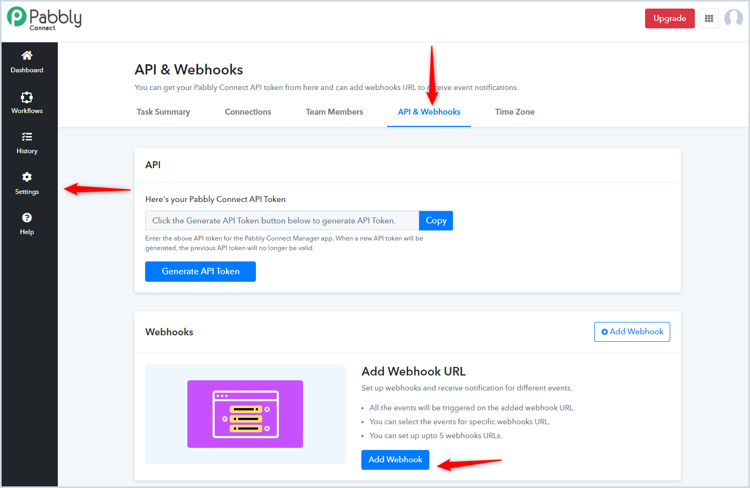Open the Settings gear icon
The image size is (750, 488).
(27, 177)
